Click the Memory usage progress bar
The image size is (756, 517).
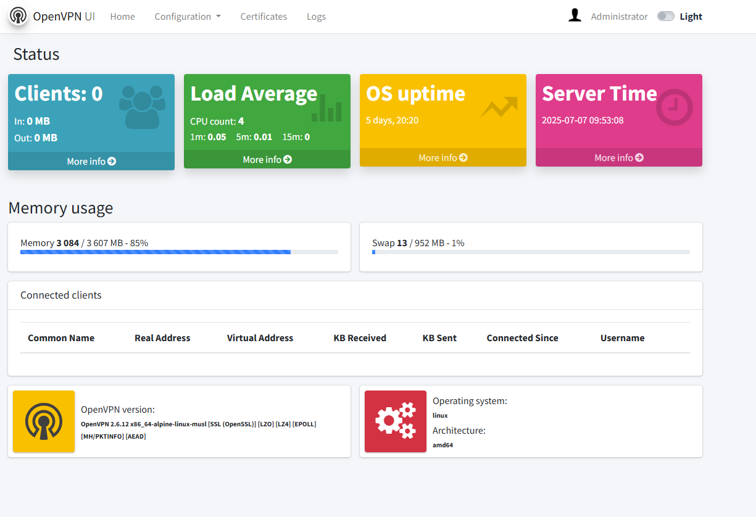click(179, 252)
